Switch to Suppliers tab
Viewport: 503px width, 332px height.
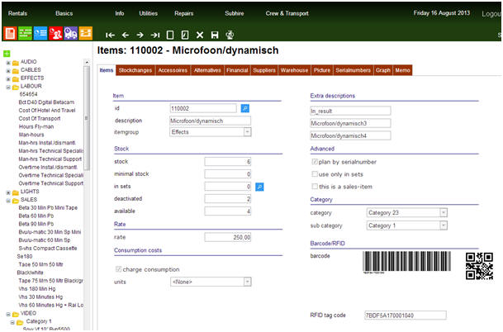pyautogui.click(x=264, y=70)
